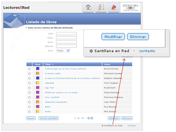This screenshot has height=132, width=176.
Task: Click the contacto link in zoomed callout
Action: [x=147, y=51]
